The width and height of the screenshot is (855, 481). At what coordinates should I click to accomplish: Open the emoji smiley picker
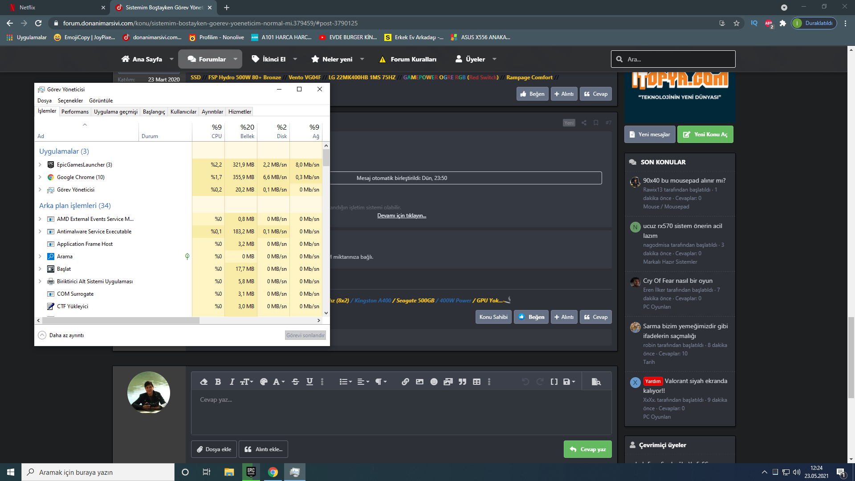[434, 382]
